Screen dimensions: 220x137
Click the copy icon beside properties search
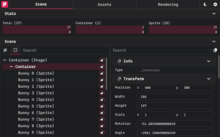[x=215, y=50]
